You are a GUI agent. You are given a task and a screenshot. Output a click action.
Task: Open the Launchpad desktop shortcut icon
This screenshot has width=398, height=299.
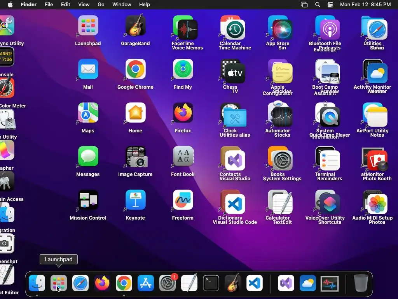88,25
